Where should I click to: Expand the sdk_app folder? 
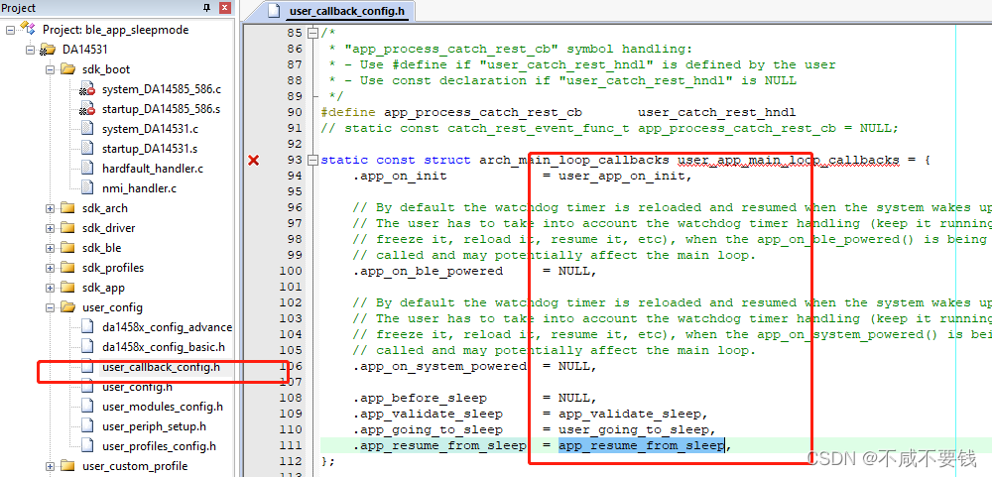tap(51, 288)
